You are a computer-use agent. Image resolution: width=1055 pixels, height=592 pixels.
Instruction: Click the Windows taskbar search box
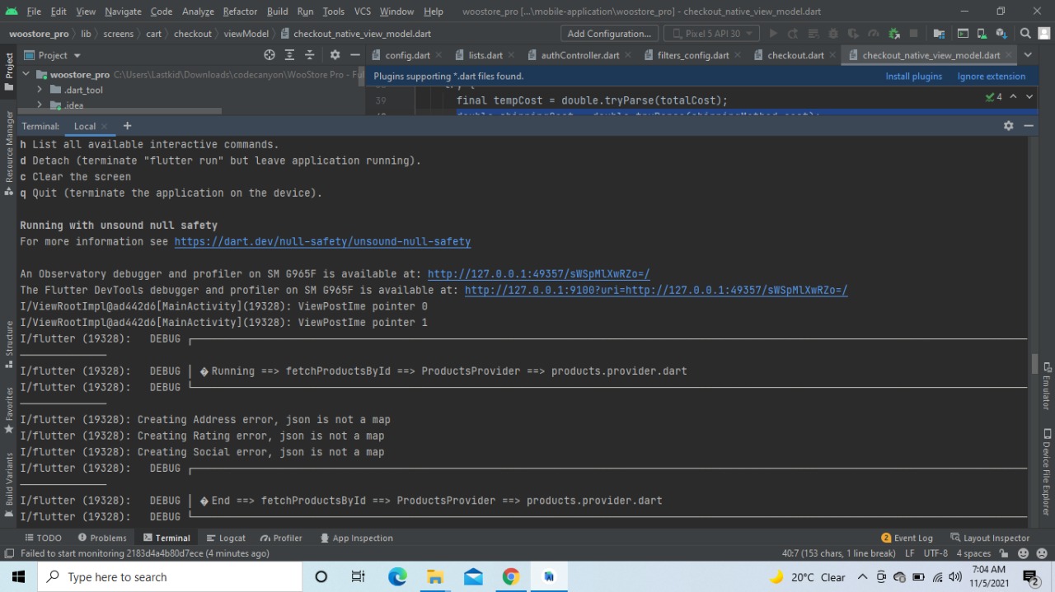pos(170,577)
